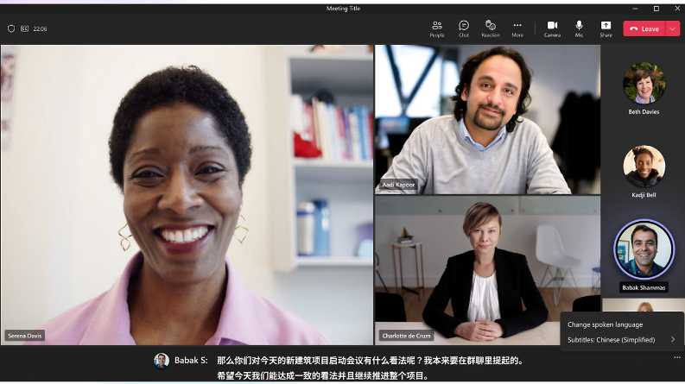Screen dimensions: 685x384
Task: Click Charlotte de Crum video tile
Action: [x=487, y=270]
